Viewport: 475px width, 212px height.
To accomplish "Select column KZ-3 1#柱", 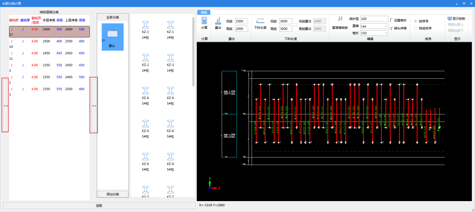I will [170, 63].
